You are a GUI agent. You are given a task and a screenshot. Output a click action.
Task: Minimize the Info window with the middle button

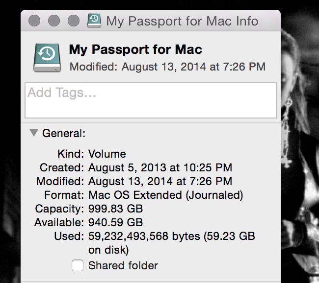coord(54,21)
